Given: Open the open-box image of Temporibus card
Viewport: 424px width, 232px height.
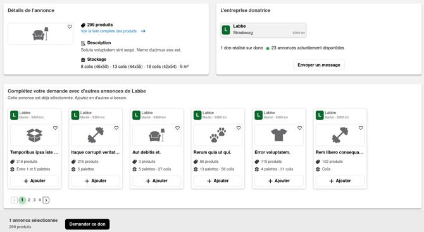Looking at the screenshot, I should coord(34,135).
